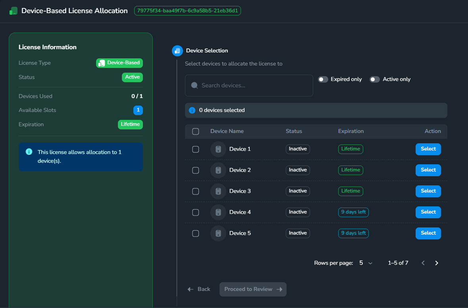
Task: Click Device 4 '9 days left' tag
Action: [x=353, y=212]
